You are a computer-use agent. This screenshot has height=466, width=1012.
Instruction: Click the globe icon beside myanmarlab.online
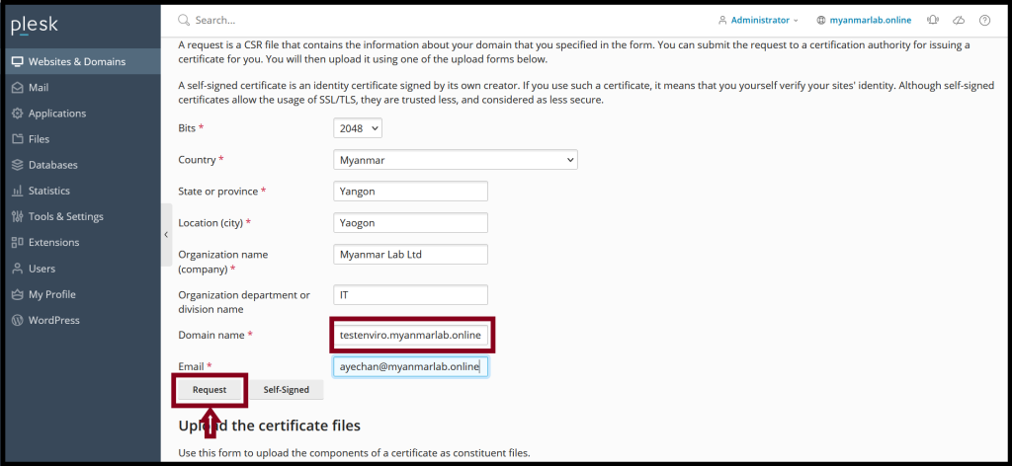click(821, 20)
